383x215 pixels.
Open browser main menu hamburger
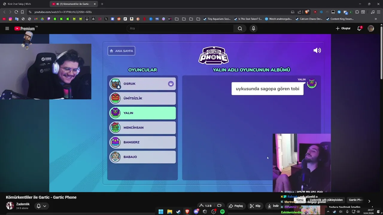tap(379, 12)
